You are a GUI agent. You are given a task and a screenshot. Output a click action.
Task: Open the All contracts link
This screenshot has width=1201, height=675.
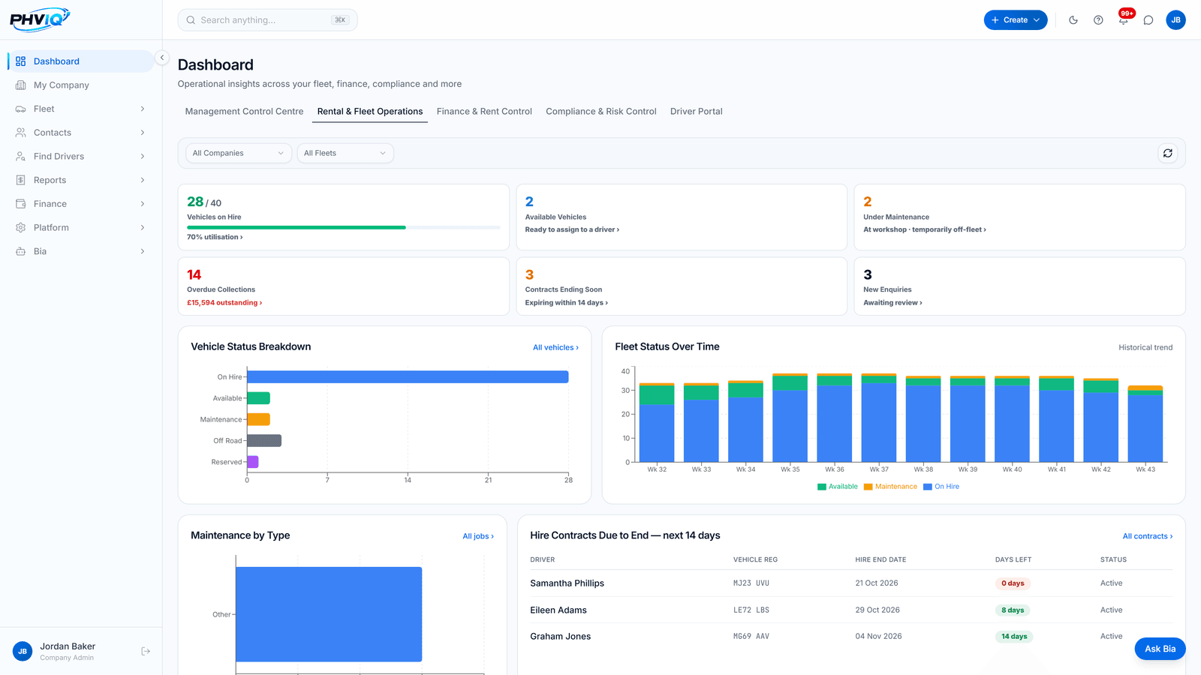tap(1148, 536)
